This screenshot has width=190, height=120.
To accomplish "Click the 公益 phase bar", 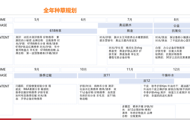I will (x=172, y=26).
